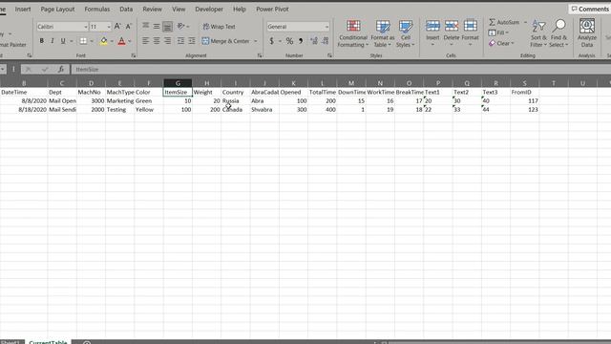The width and height of the screenshot is (611, 344).
Task: Click Analyze Data
Action: pyautogui.click(x=587, y=33)
